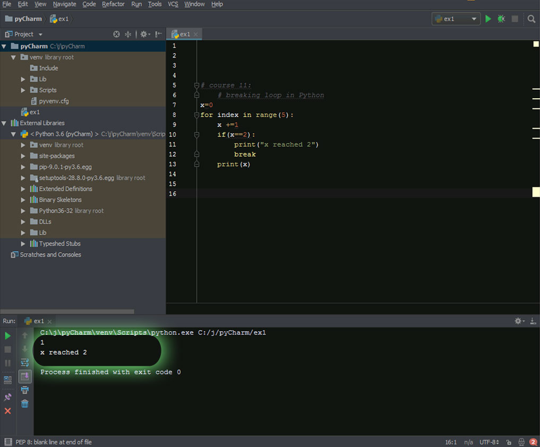Print the console output
This screenshot has height=447, width=540.
tap(25, 390)
